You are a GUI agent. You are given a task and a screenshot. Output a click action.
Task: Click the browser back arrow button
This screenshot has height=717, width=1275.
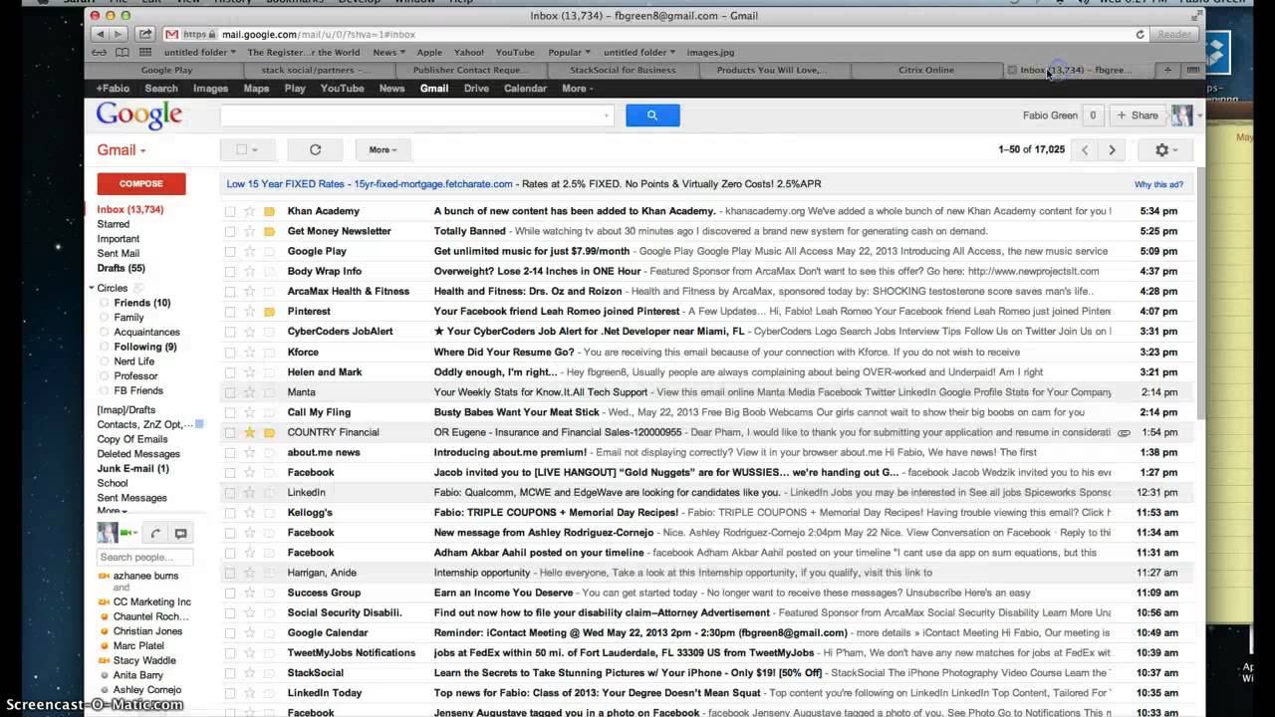[99, 34]
